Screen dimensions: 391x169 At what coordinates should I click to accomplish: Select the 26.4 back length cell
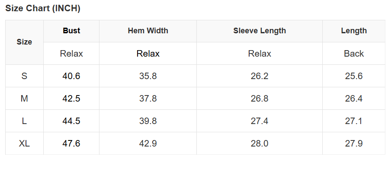tap(354, 99)
